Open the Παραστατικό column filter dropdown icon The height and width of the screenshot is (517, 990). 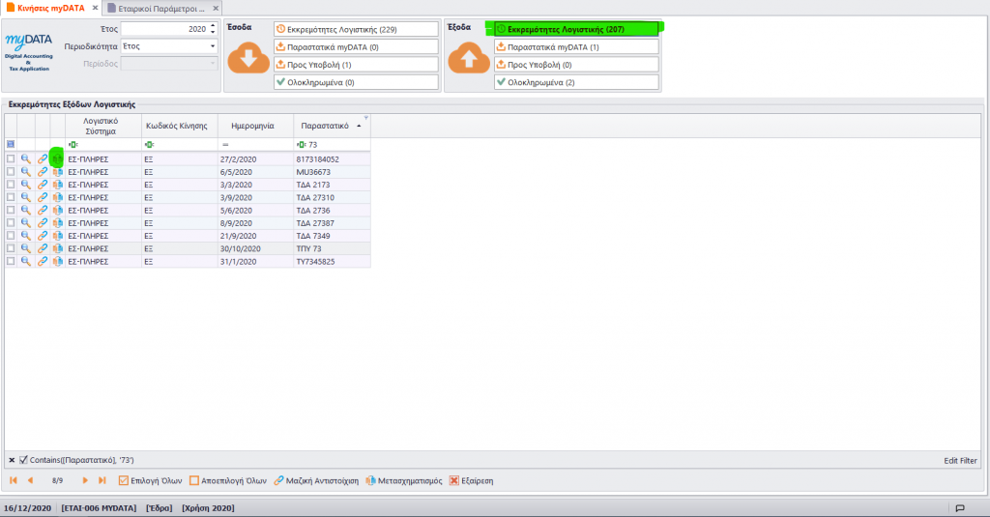366,118
